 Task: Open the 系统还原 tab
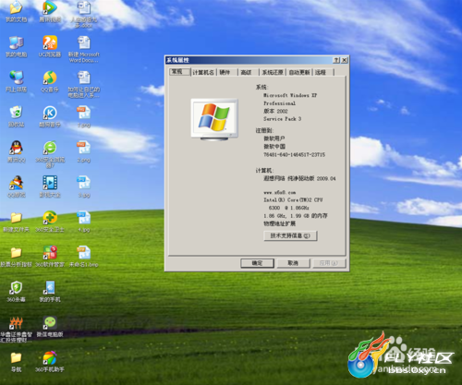(273, 72)
